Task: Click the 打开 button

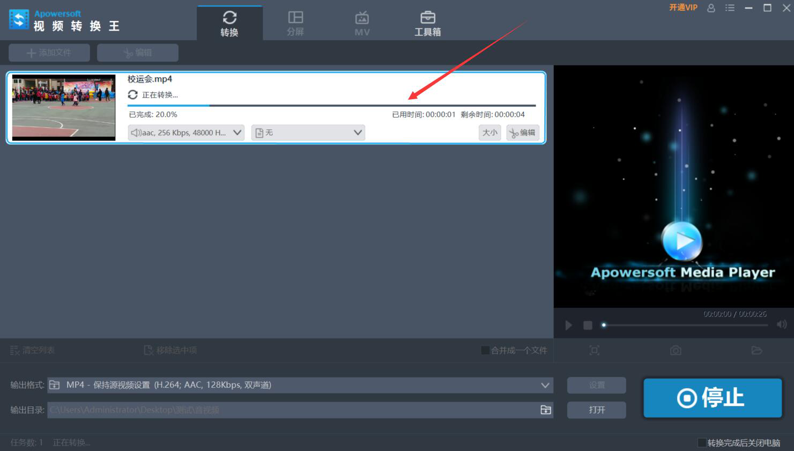Action: (596, 410)
